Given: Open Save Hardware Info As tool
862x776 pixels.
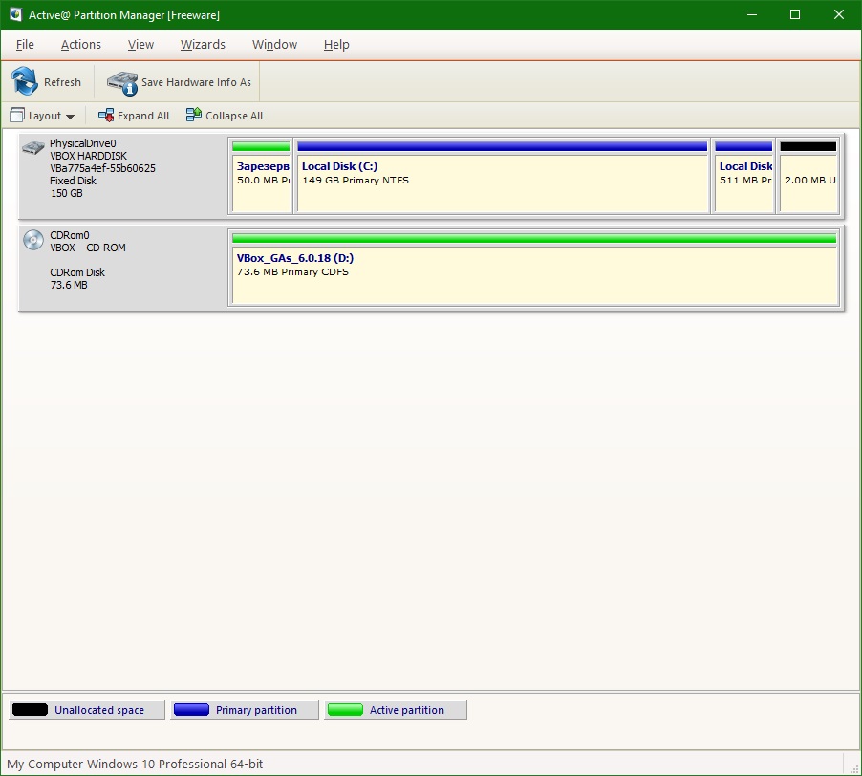Looking at the screenshot, I should pyautogui.click(x=121, y=82).
